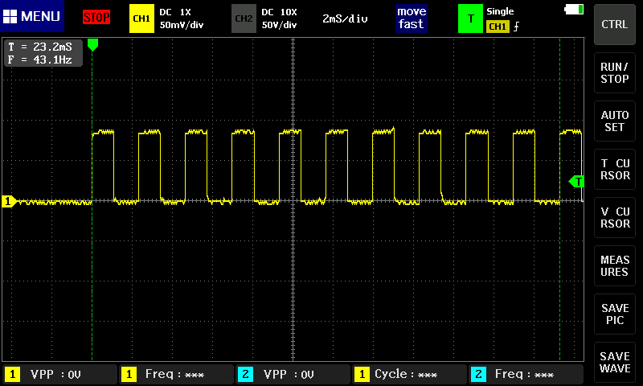Click the channel 2 VPP measurement
Image resolution: width=643 pixels, height=386 pixels.
(293, 375)
